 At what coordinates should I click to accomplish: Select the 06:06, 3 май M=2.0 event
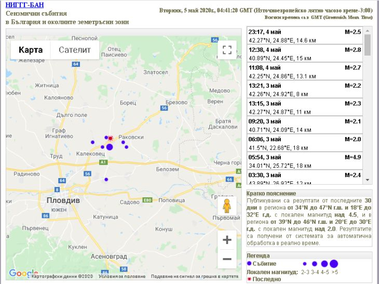click(x=305, y=143)
